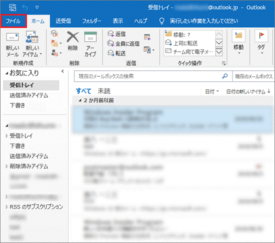This screenshot has height=243, width=275.
Task: Click the meeting reply icon
Action: pos(147,37)
